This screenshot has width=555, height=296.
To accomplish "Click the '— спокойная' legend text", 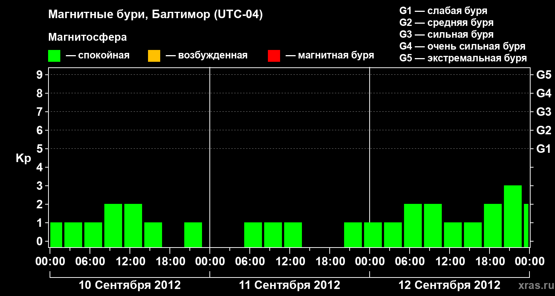I will point(98,55).
